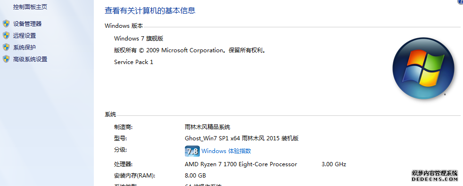
Task: Click the Windows 7 旗舰版 edition text
Action: (139, 38)
